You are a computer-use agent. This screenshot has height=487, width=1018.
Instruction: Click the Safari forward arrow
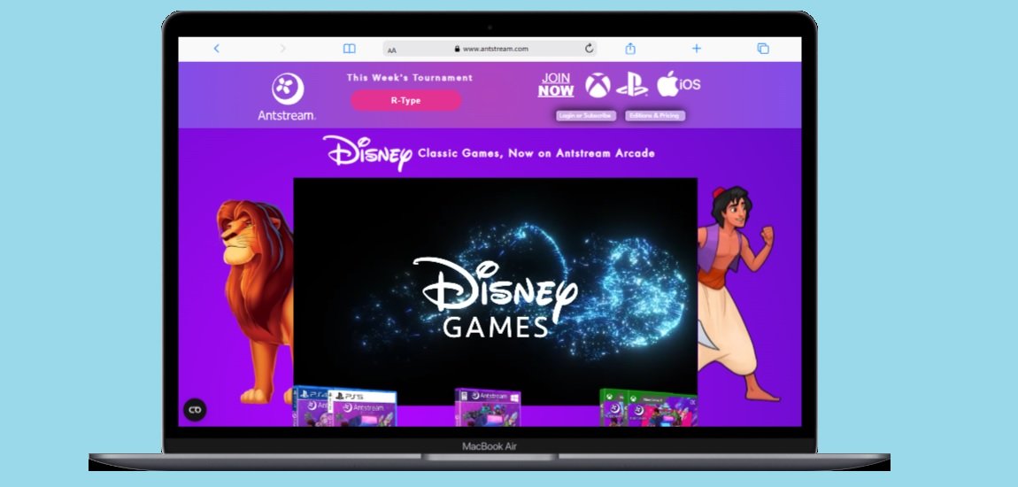coord(282,49)
